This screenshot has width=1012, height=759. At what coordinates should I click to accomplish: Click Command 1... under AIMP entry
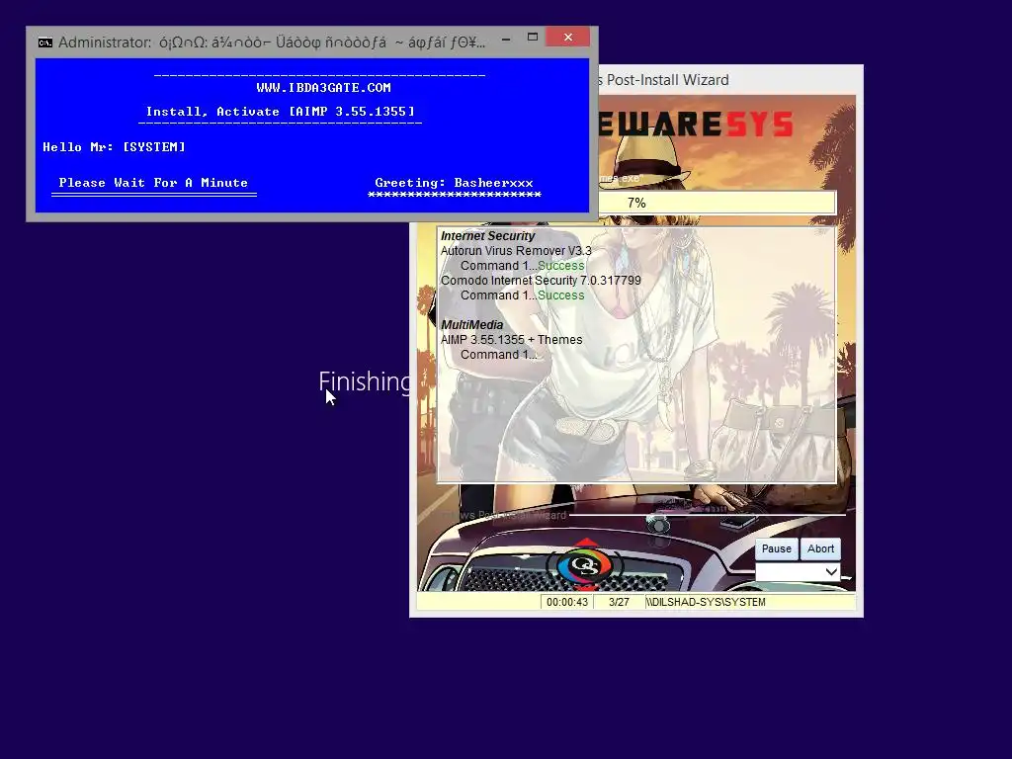498,355
